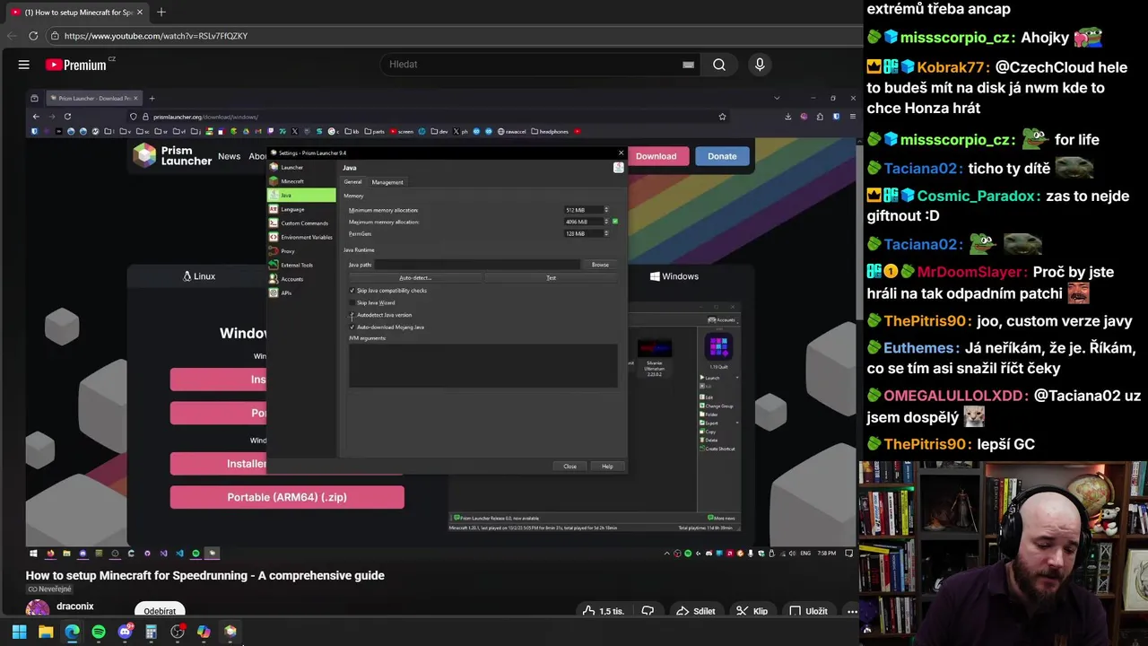This screenshot has height=646, width=1148.
Task: Select Java in Prism settings sidebar
Action: (x=302, y=196)
